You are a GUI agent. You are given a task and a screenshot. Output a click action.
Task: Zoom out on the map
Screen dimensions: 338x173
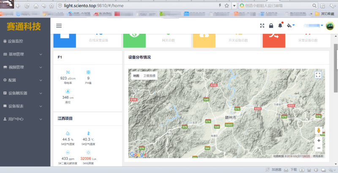coord(318,148)
